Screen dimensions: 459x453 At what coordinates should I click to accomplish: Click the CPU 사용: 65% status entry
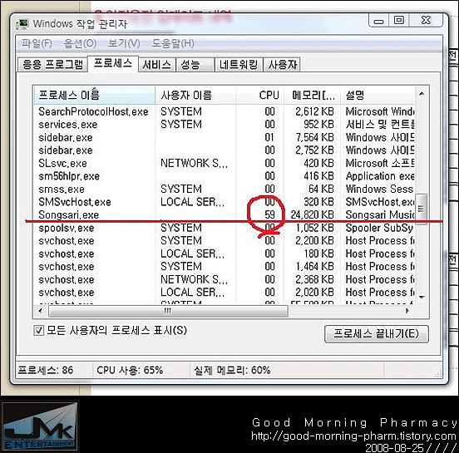pyautogui.click(x=130, y=370)
